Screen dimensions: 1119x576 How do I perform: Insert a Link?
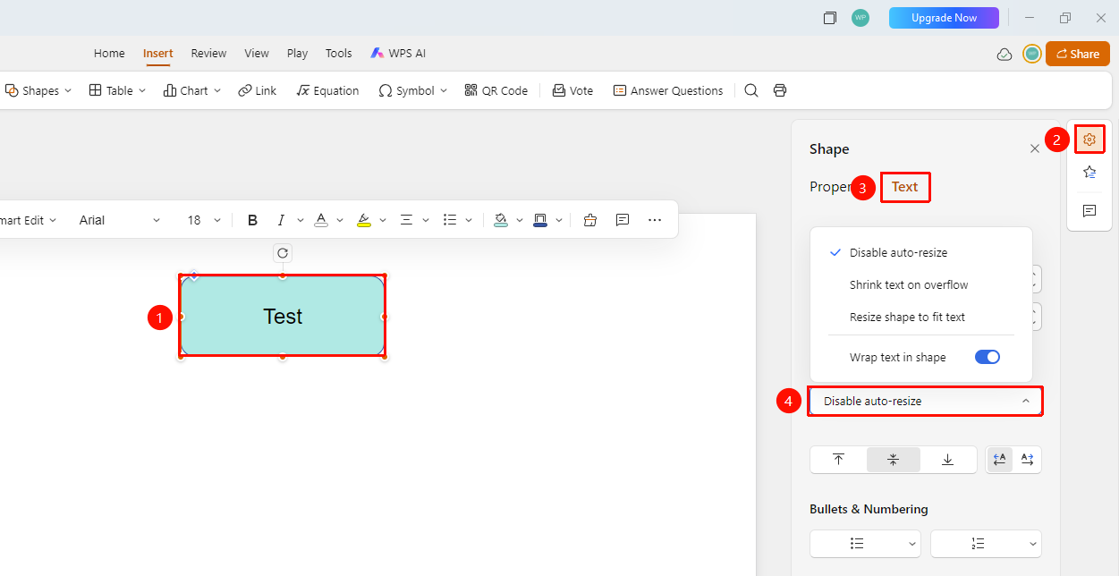(258, 90)
